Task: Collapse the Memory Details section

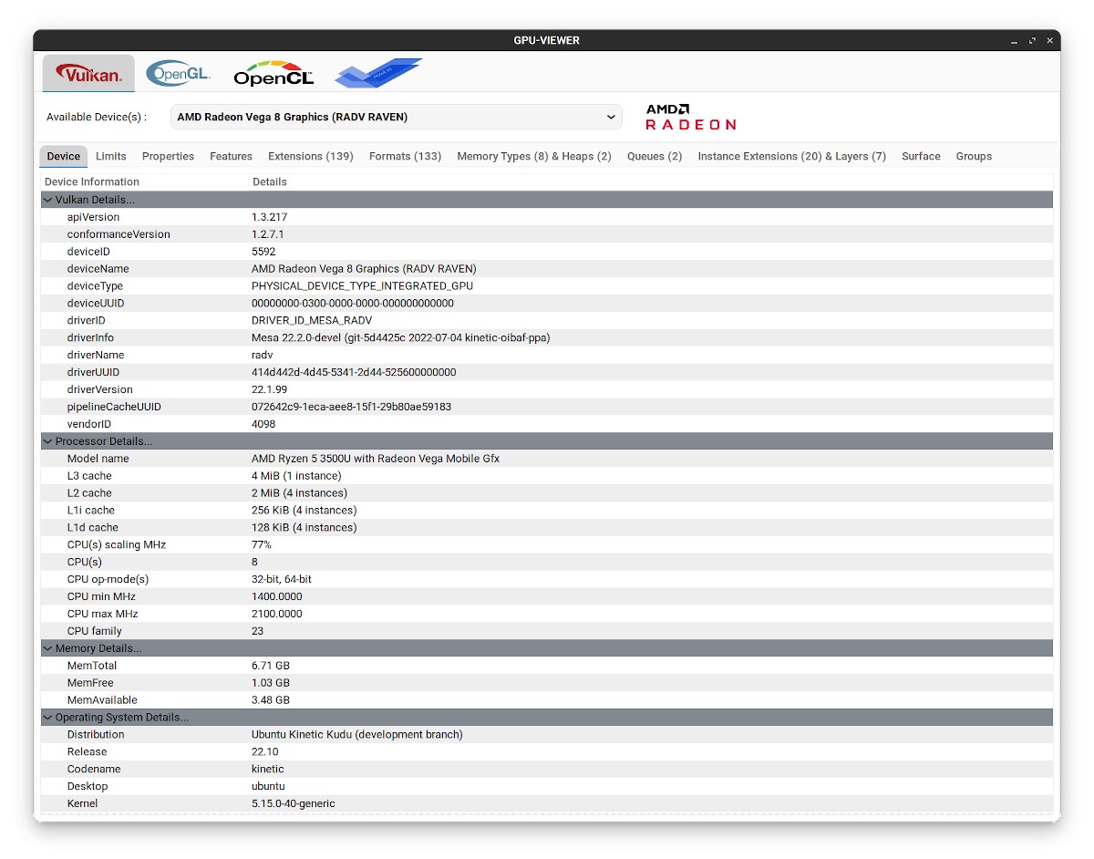Action: tap(48, 648)
